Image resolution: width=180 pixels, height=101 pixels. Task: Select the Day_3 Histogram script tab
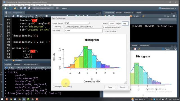(15, 13)
